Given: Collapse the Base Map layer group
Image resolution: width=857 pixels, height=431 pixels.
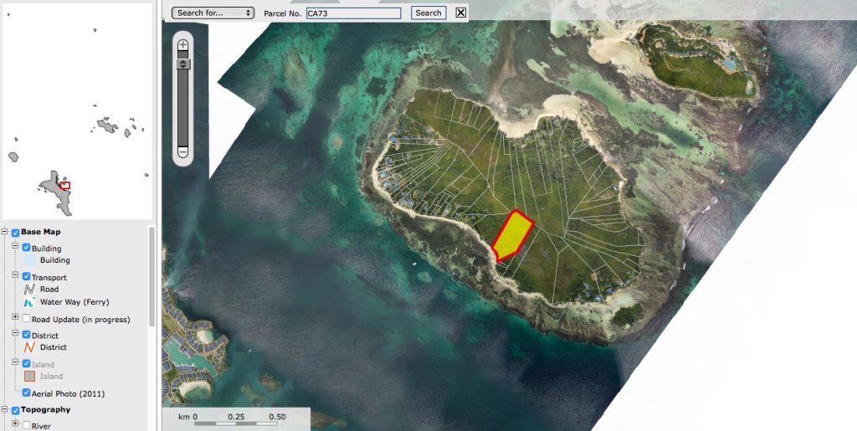Looking at the screenshot, I should (5, 232).
